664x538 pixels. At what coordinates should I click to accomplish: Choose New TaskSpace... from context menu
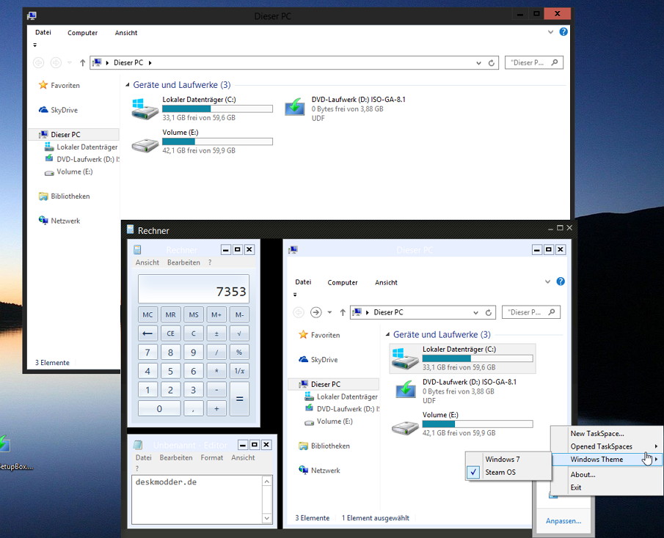607,433
